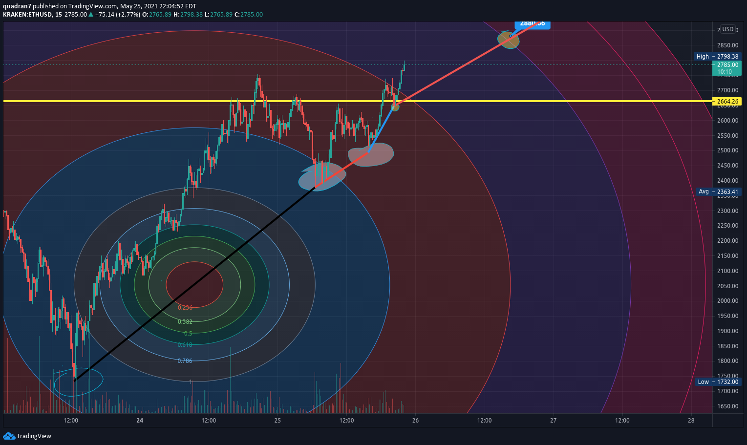Open the USD currency selector on price axis
747x445 pixels.
point(728,29)
